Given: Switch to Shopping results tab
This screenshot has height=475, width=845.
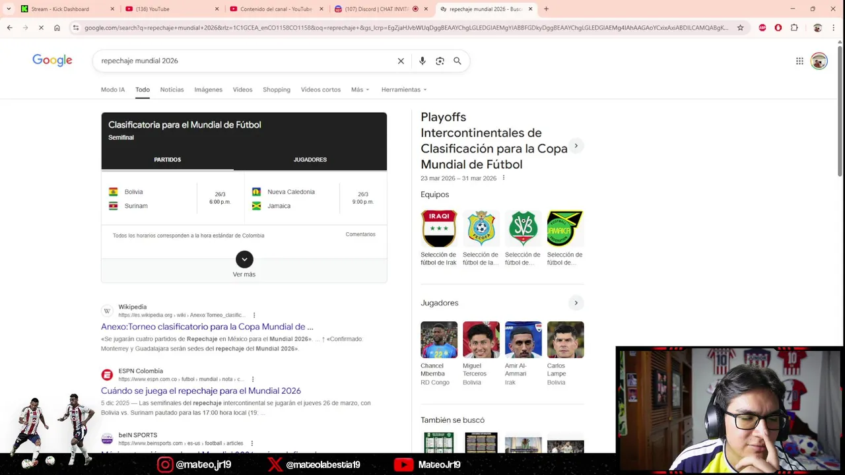Looking at the screenshot, I should [x=277, y=90].
